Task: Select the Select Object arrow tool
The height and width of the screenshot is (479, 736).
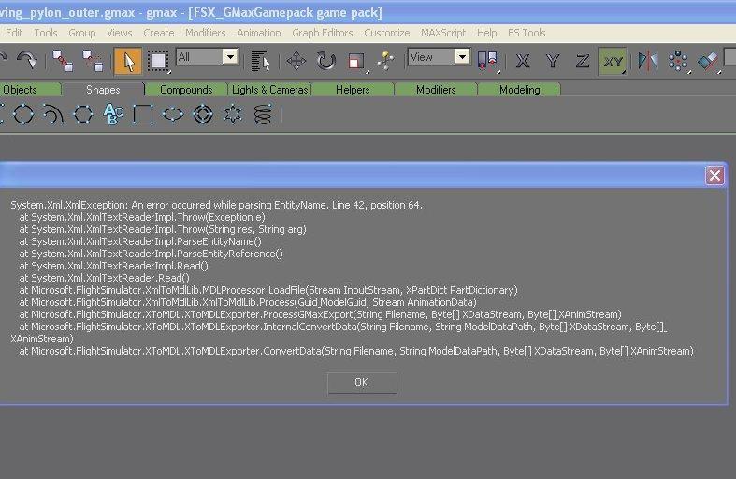Action: tap(128, 61)
